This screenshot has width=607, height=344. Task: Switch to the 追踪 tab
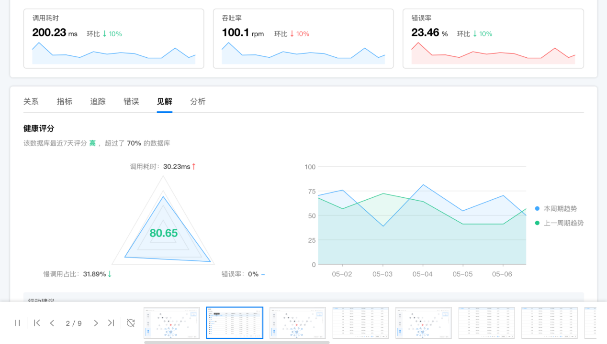[97, 101]
